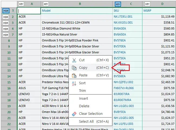
Task: Click the Model header cell
Action: click(77, 11)
